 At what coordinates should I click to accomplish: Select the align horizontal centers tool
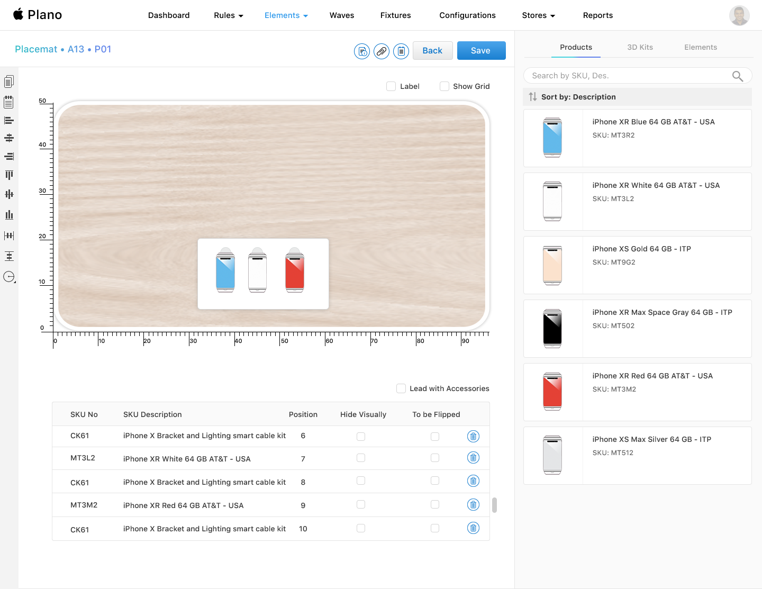click(x=9, y=138)
